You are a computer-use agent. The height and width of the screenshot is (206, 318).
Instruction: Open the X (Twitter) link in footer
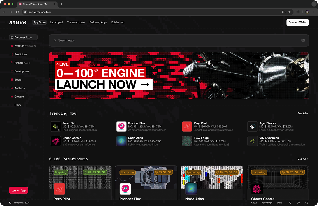pyautogui.click(x=290, y=203)
